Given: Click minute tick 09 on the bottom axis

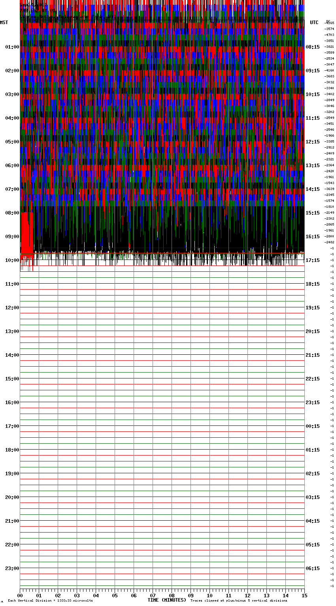Looking at the screenshot, I should pos(191,595).
